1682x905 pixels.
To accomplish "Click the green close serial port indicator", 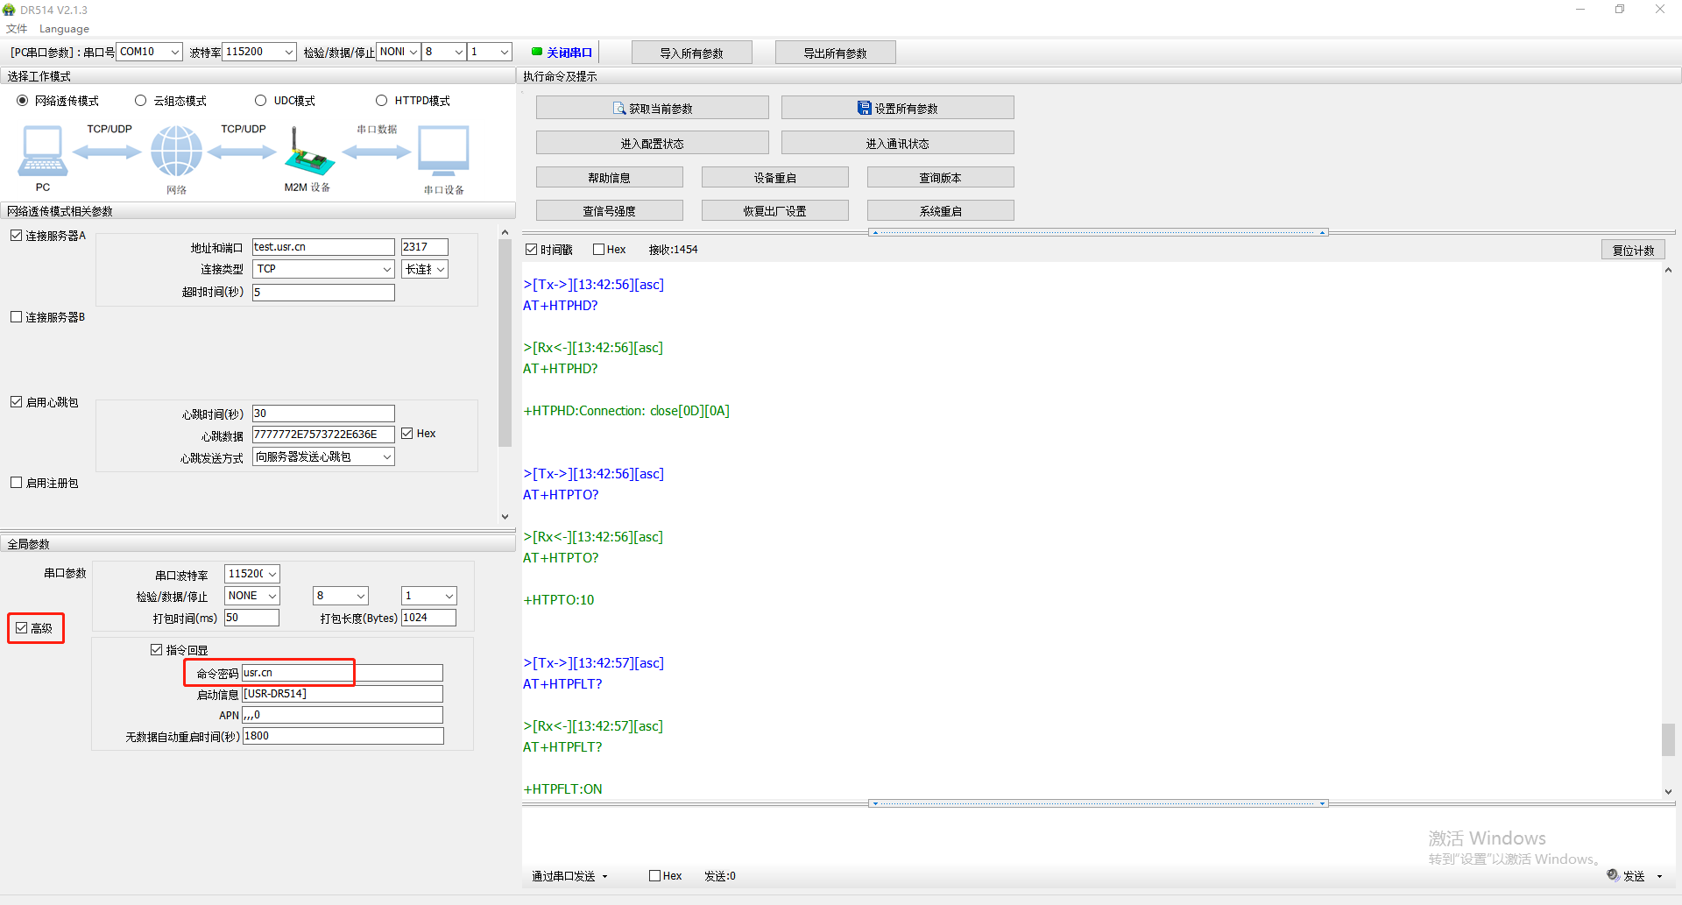I will pyautogui.click(x=537, y=52).
